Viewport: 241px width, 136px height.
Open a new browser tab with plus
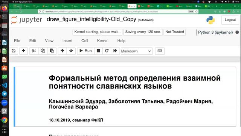[x=217, y=6]
